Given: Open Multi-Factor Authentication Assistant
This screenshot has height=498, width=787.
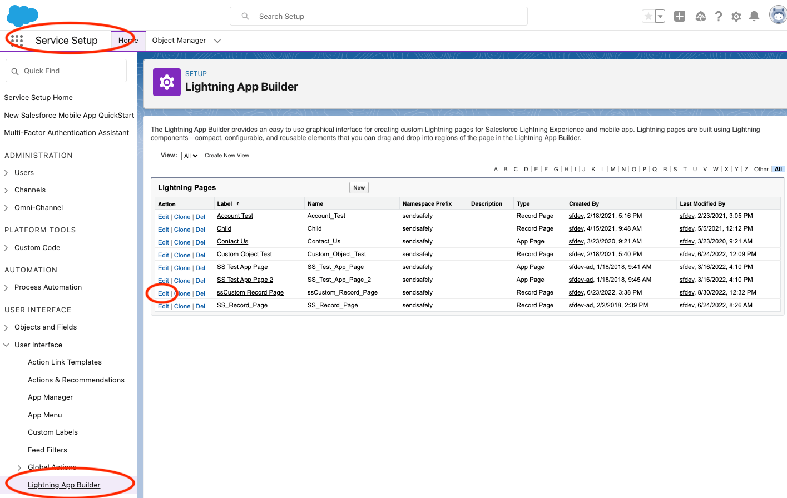Looking at the screenshot, I should tap(66, 133).
